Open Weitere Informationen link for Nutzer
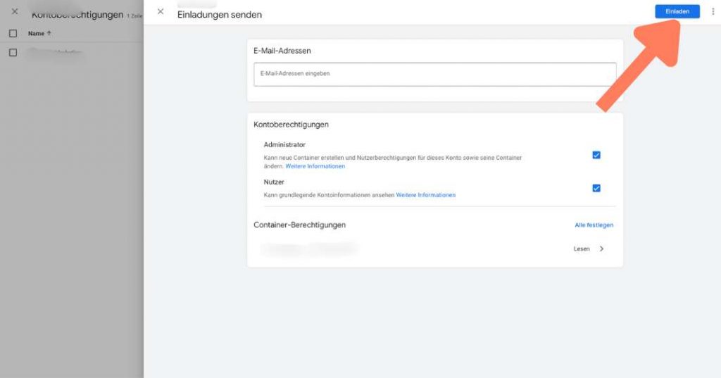 [x=426, y=195]
